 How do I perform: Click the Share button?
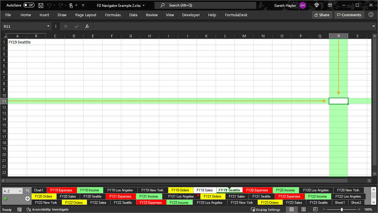tap(322, 15)
